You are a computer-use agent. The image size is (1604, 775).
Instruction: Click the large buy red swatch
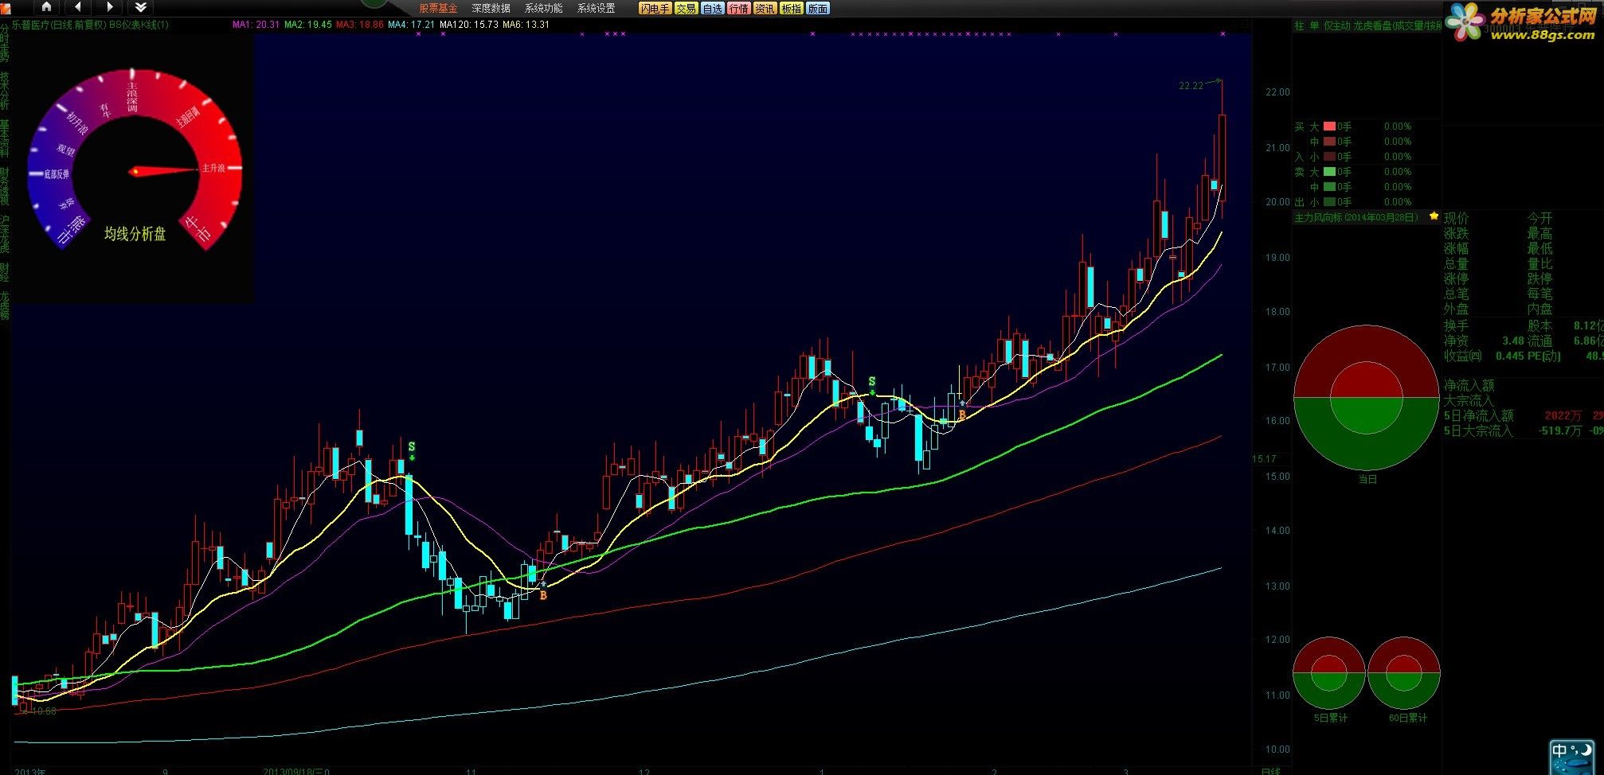coord(1329,127)
